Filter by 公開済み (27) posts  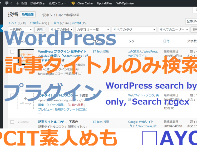(38, 23)
